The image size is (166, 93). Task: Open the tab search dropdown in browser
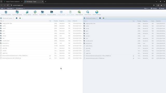(x=1, y=2)
